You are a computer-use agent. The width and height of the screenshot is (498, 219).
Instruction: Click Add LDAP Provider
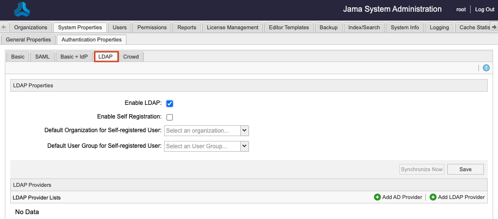point(457,197)
